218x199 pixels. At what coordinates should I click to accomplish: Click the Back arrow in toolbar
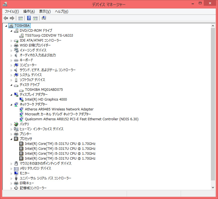pos(6,18)
